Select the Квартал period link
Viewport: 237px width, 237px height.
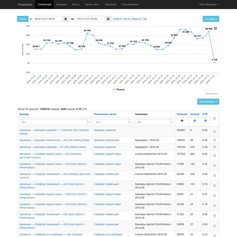click(137, 19)
